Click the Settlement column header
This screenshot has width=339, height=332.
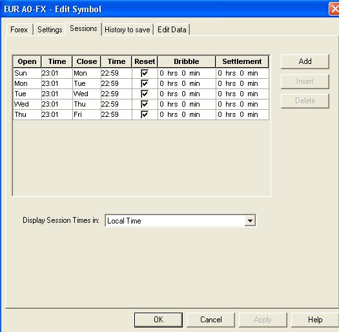coord(242,61)
